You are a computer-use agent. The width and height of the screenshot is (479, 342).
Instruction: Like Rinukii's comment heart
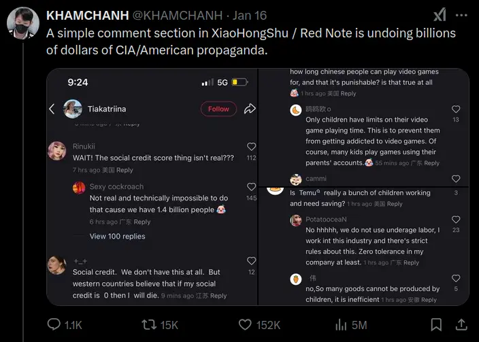(251, 147)
